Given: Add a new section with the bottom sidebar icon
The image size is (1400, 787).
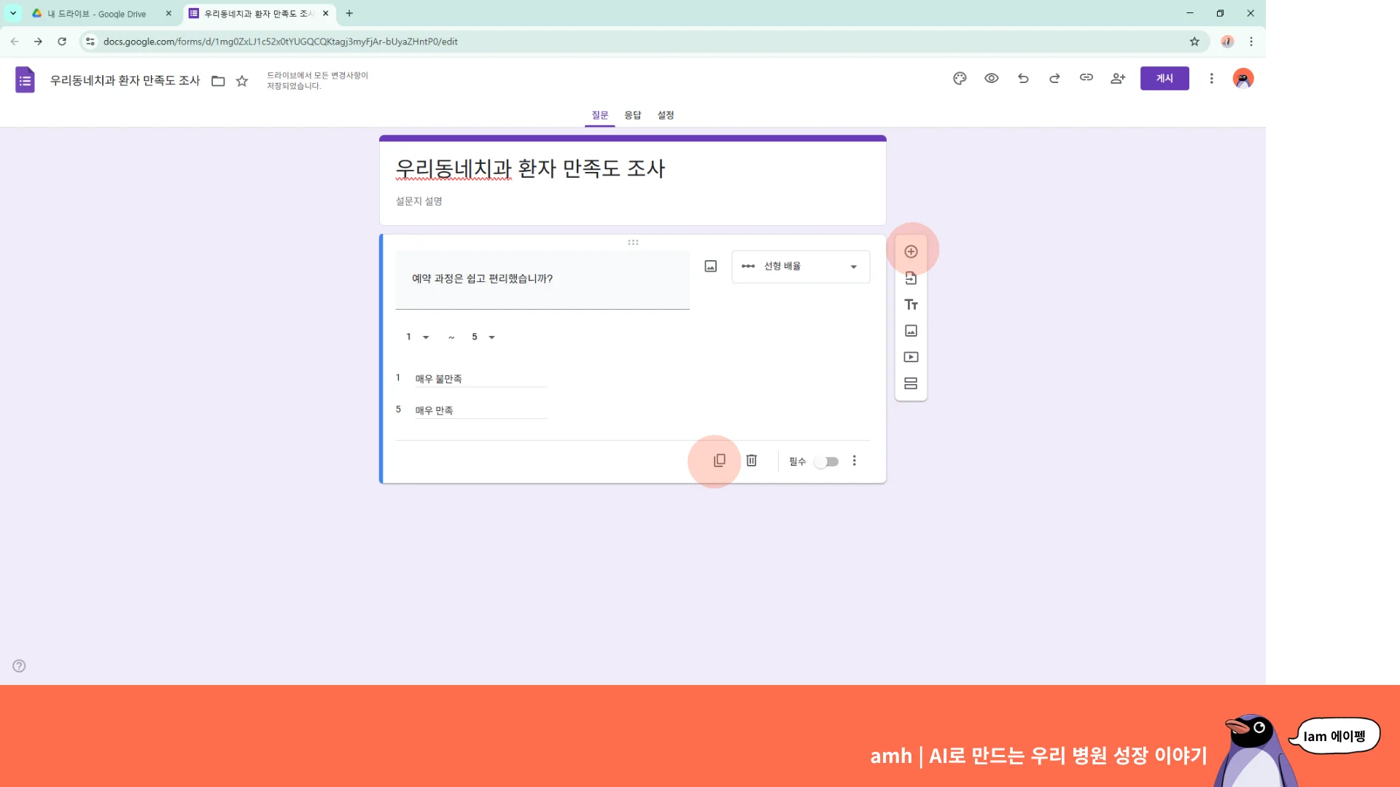Looking at the screenshot, I should coord(911,383).
